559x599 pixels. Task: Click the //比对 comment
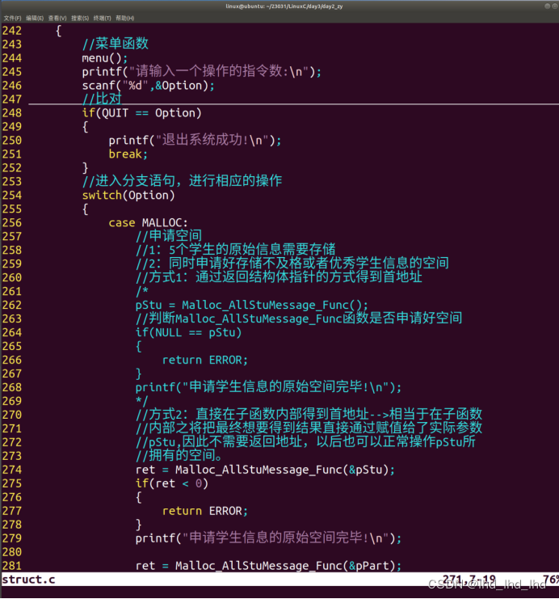102,99
